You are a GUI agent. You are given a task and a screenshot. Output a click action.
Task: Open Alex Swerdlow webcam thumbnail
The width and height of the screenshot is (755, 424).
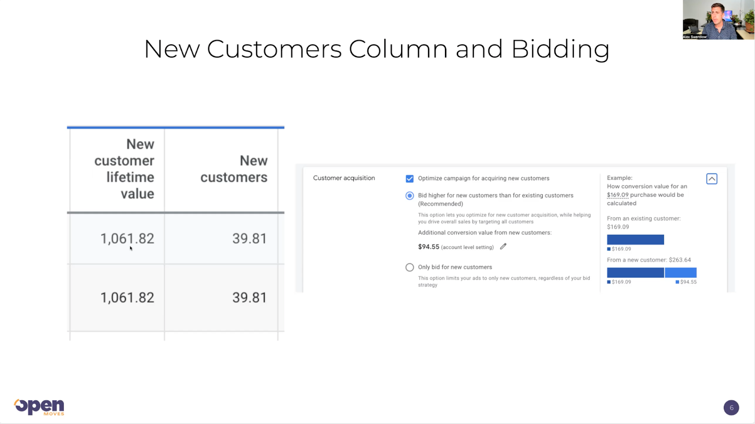click(718, 19)
